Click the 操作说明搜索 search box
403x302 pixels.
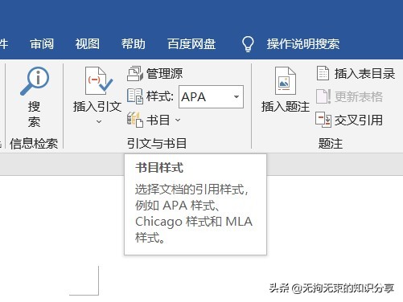tap(303, 44)
